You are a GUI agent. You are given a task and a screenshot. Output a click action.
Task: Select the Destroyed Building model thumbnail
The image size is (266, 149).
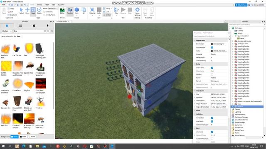click(x=40, y=49)
